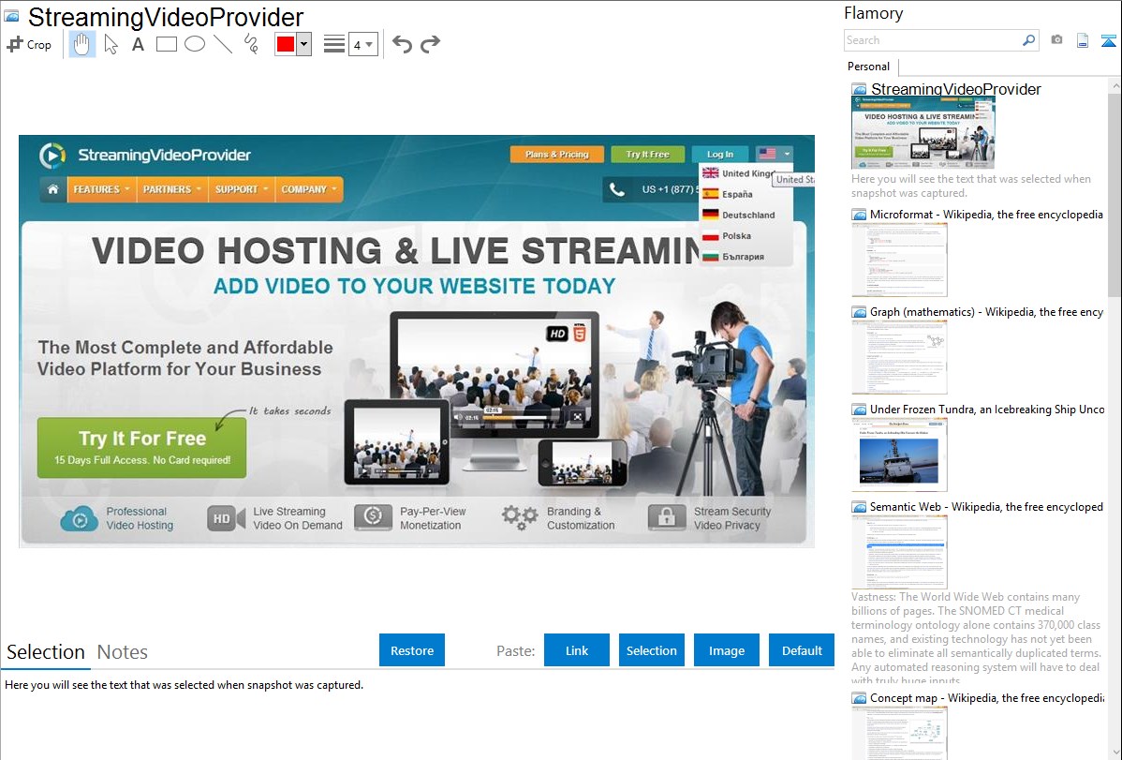
Task: Click the Try It For Free button
Action: (141, 448)
